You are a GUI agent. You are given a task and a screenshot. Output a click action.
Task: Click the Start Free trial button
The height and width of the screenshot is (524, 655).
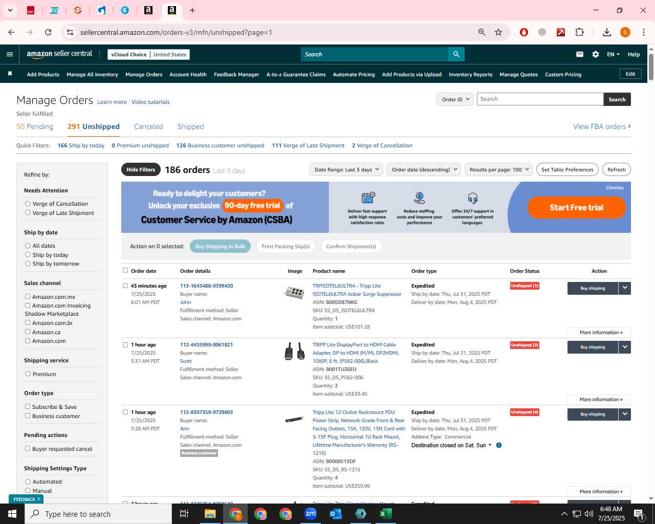click(x=577, y=207)
